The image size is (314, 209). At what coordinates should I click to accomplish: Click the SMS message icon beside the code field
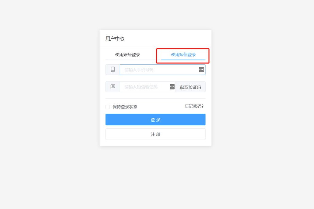pyautogui.click(x=113, y=86)
